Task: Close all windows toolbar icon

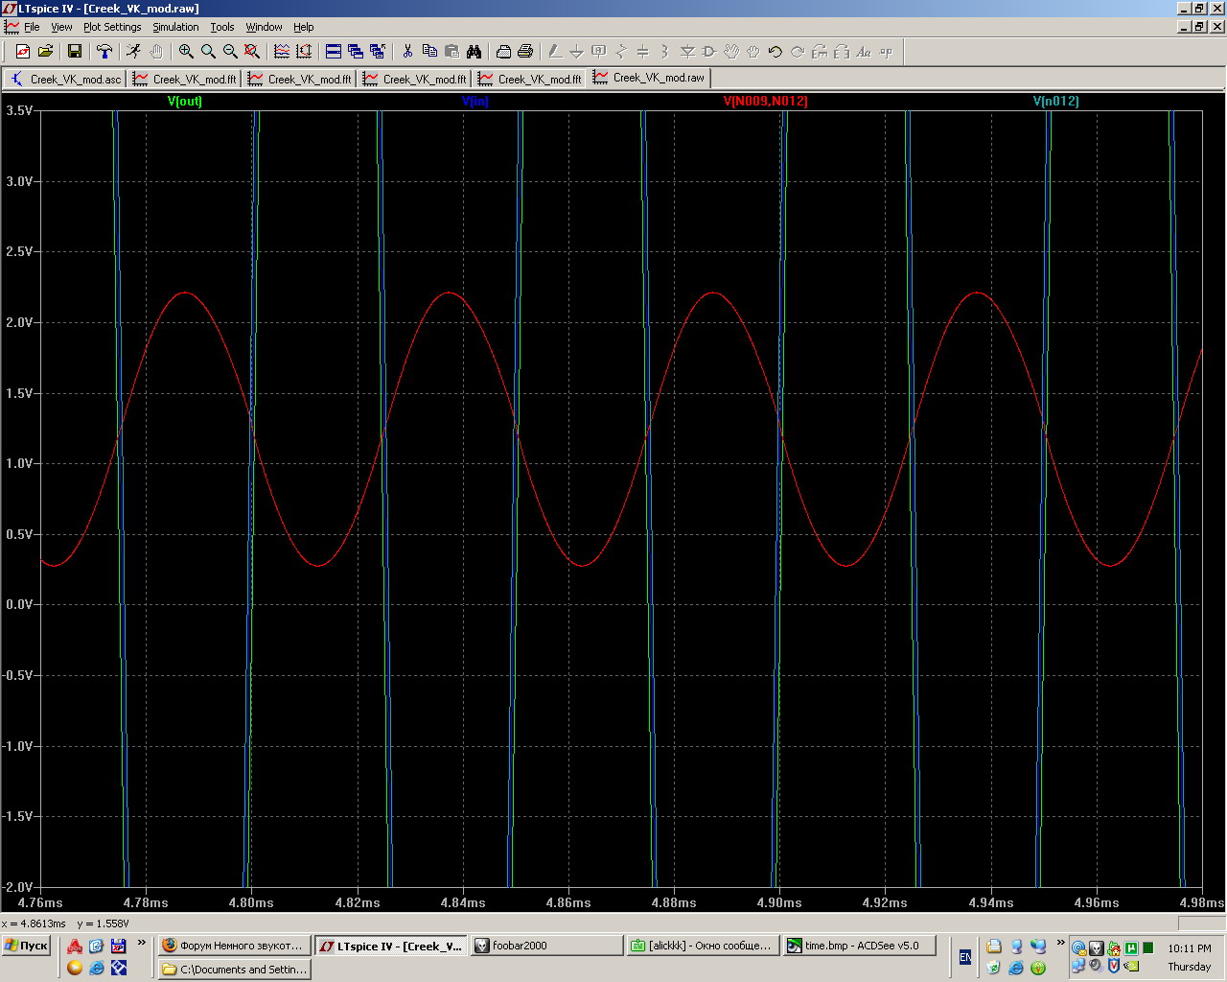Action: pyautogui.click(x=378, y=52)
